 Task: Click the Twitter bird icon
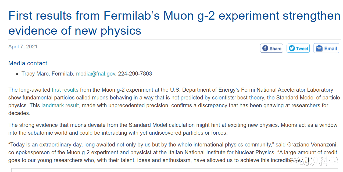[x=292, y=48]
